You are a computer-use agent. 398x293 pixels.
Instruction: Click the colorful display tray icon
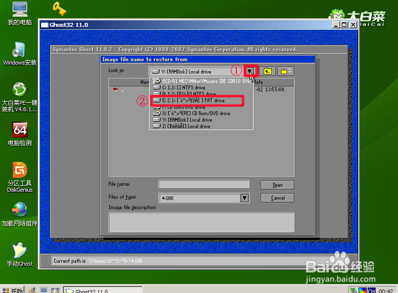pyautogui.click(x=363, y=291)
